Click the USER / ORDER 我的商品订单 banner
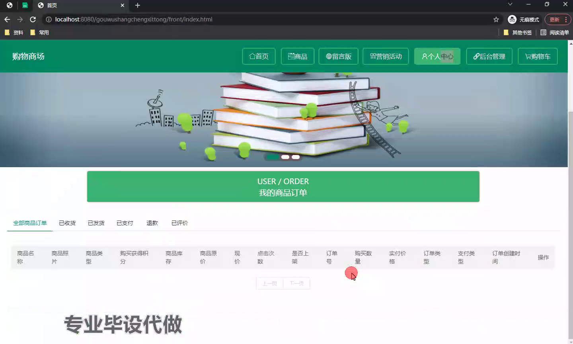 click(x=283, y=187)
